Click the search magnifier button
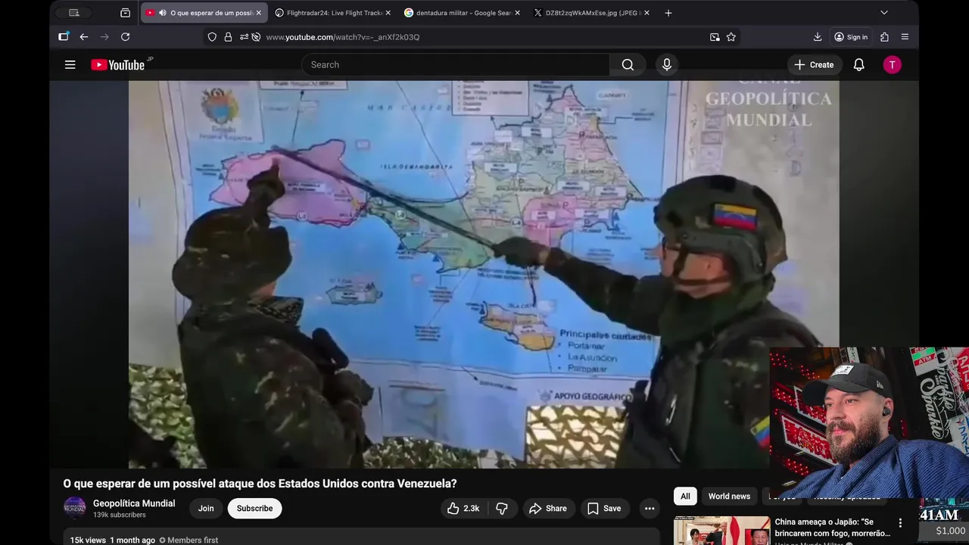 click(x=628, y=65)
